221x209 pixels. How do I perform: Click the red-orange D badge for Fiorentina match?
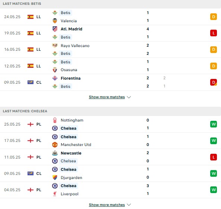pyautogui.click(x=214, y=82)
